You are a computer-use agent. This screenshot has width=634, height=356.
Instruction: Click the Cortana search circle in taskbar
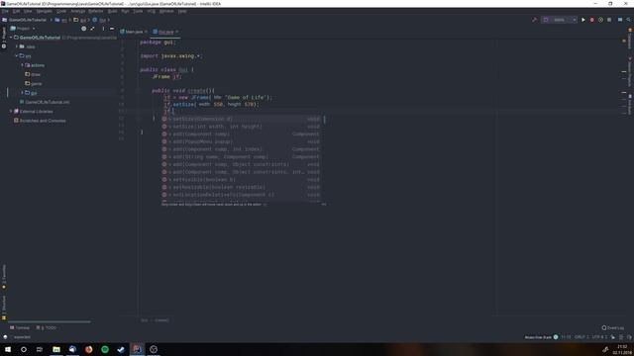coord(24,349)
